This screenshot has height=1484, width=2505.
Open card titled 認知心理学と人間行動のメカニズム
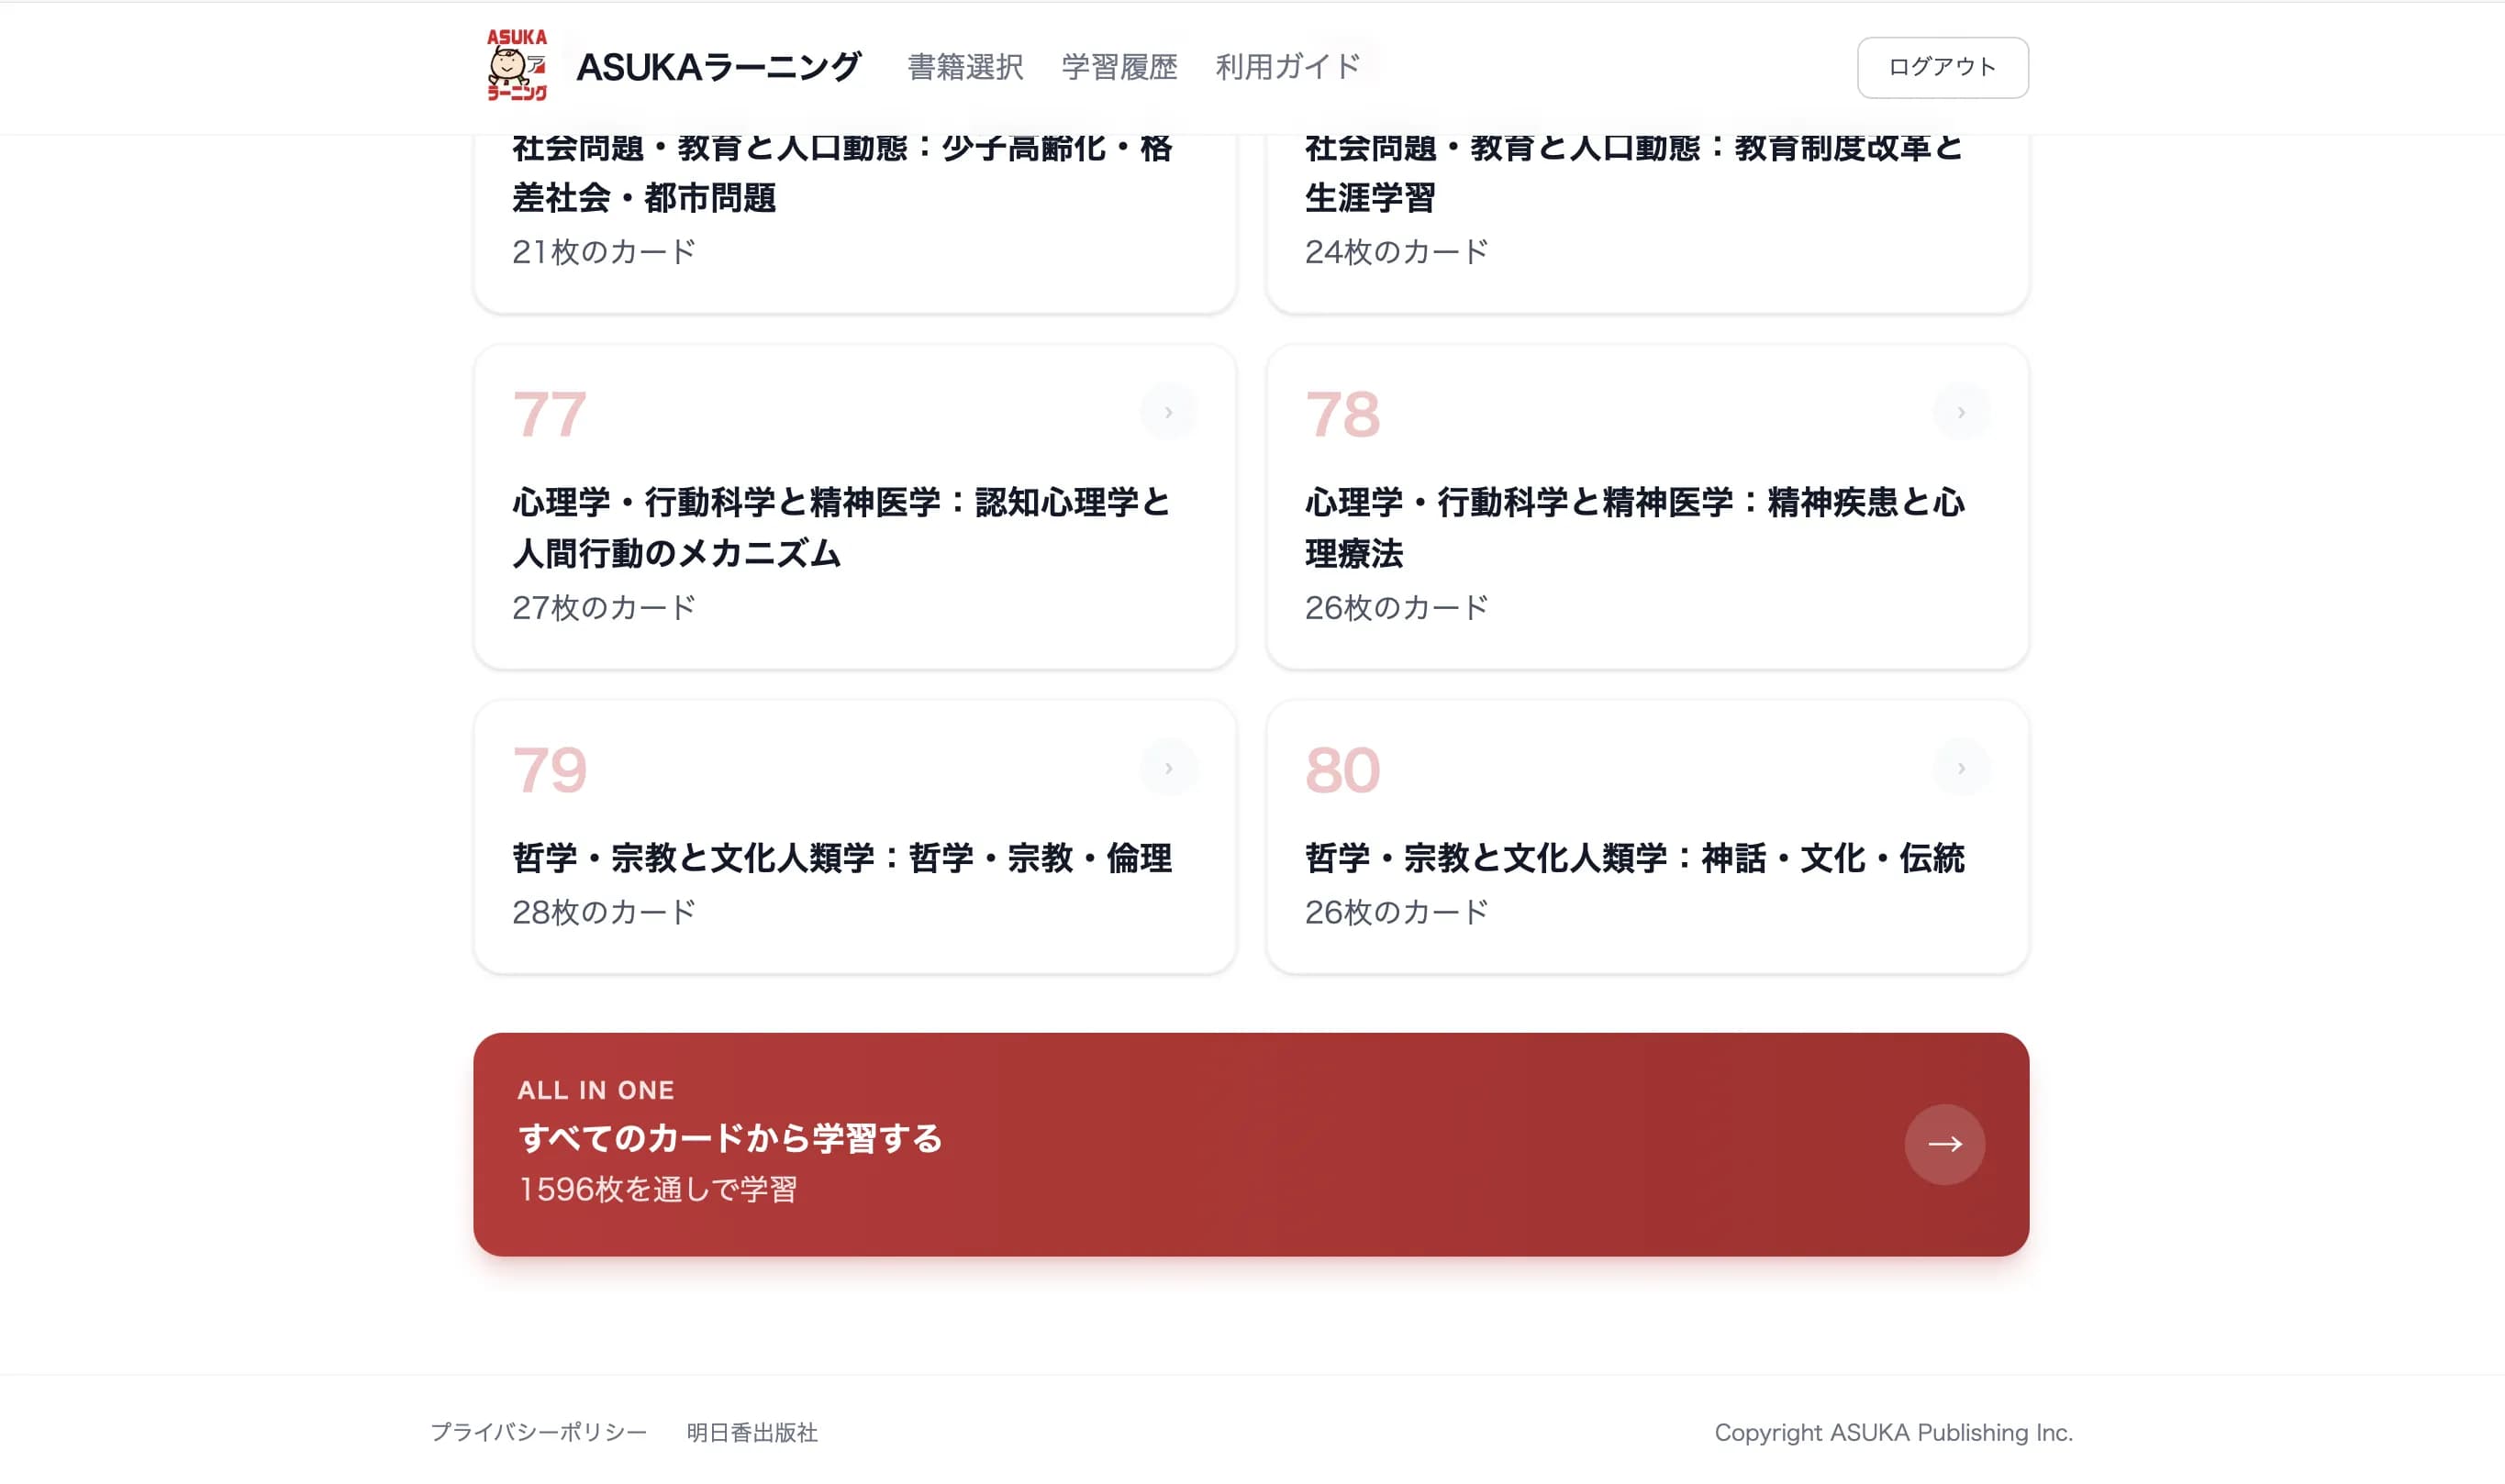[x=854, y=507]
